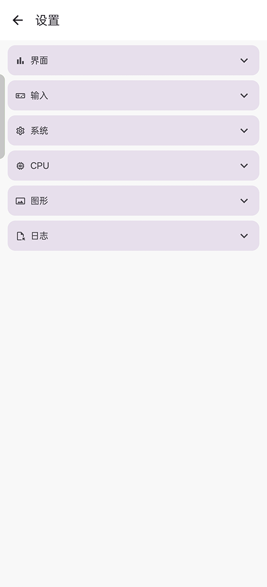Expand the 输入 section chevron

point(244,96)
